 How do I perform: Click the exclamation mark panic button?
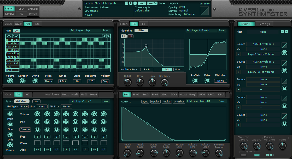[x=135, y=3]
